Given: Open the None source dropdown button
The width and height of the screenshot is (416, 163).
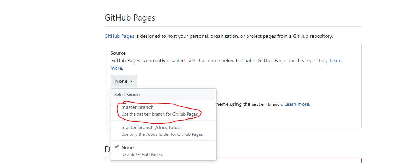Looking at the screenshot, I should point(124,81).
